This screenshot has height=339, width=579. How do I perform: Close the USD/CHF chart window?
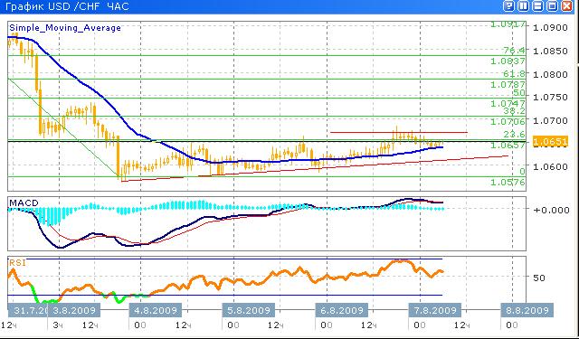tap(566, 6)
